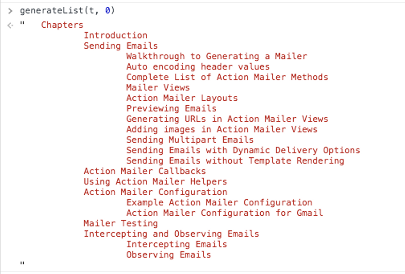This screenshot has width=405, height=274.
Task: Click the console output return arrow
Action: (x=10, y=26)
